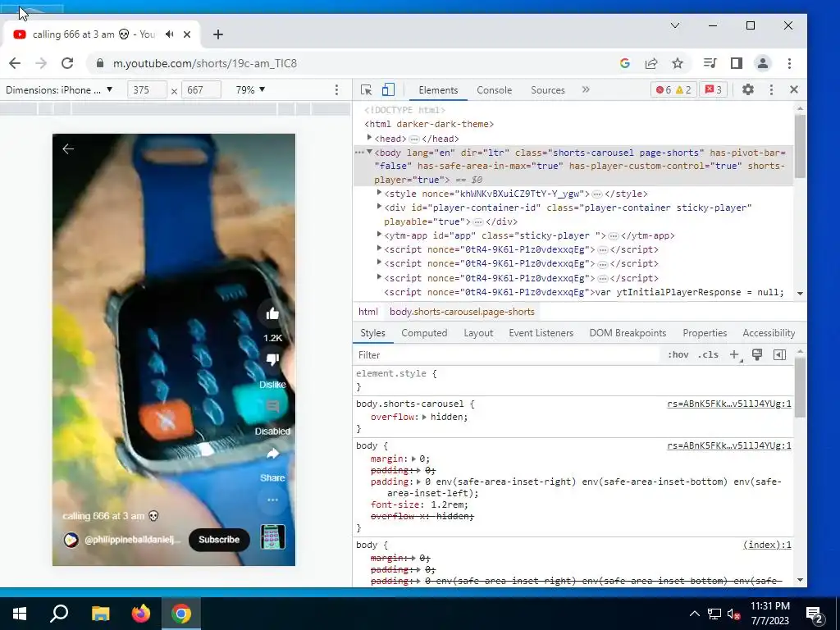Image resolution: width=840 pixels, height=630 pixels.
Task: Select body.shorts-carousel.page-shorts breadcrumb
Action: (x=462, y=312)
